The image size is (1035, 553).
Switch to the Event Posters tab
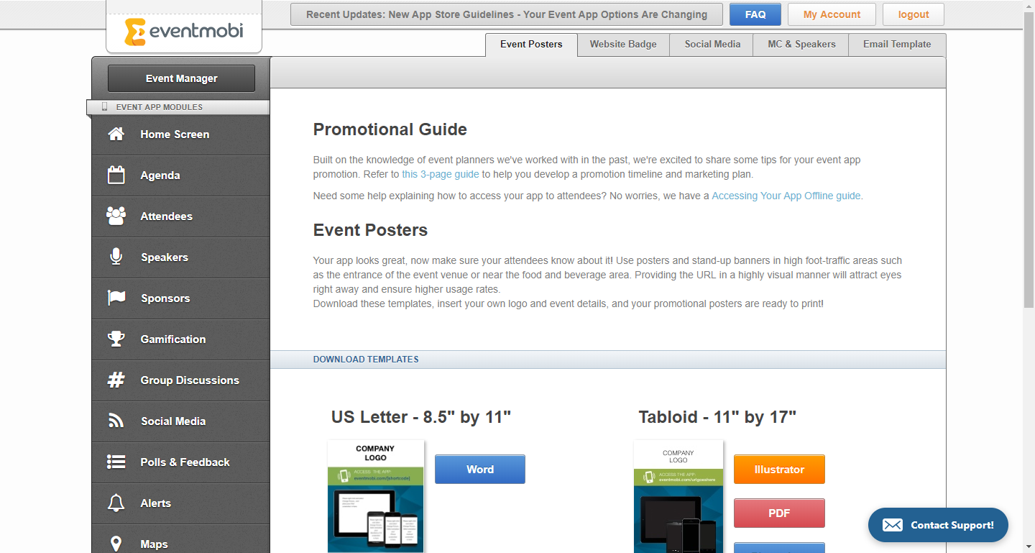(531, 45)
